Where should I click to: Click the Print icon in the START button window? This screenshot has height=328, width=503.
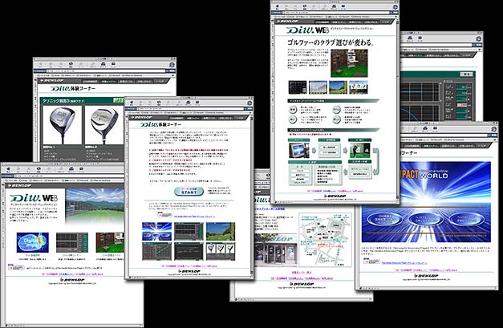pos(188,103)
